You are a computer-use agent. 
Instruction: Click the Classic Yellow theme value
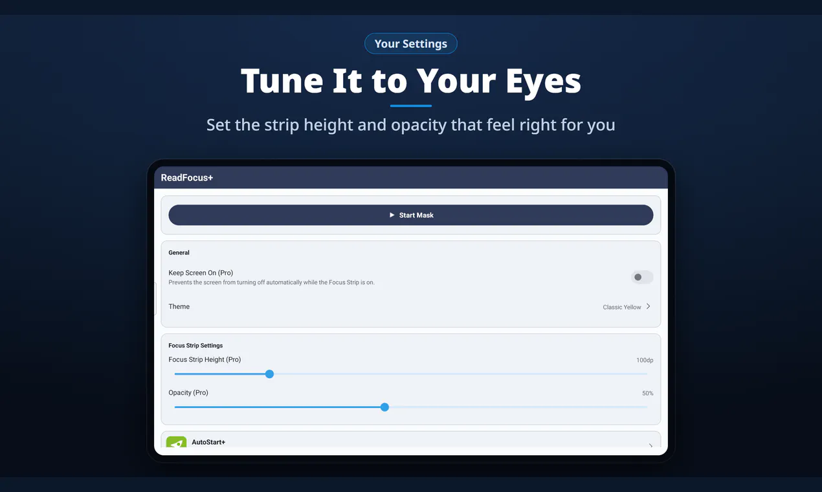coord(622,307)
